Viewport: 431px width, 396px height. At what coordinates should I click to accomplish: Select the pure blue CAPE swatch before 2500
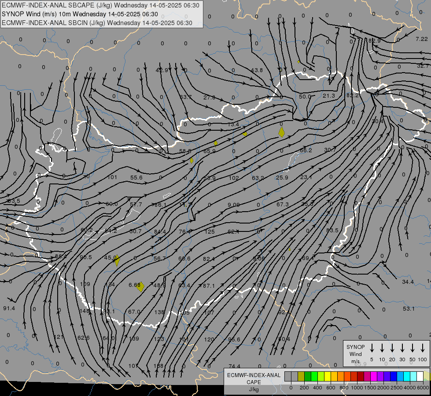[x=394, y=376]
